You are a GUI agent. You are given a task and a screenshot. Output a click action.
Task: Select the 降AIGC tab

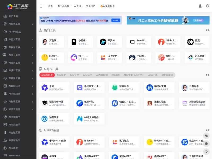click(x=116, y=75)
